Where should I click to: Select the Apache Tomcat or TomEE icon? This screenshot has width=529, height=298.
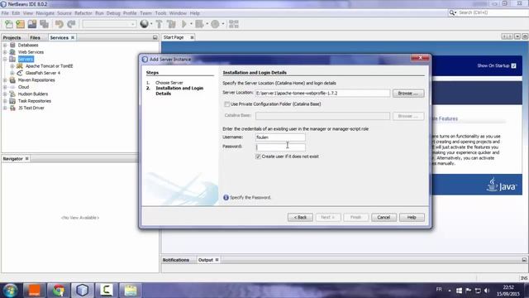(20, 66)
